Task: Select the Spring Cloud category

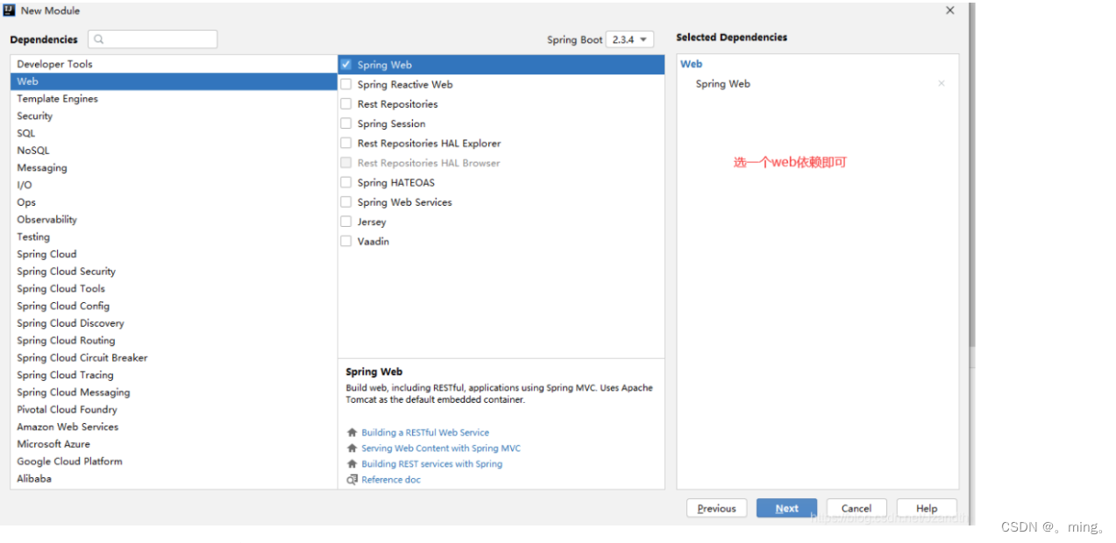Action: click(x=174, y=254)
